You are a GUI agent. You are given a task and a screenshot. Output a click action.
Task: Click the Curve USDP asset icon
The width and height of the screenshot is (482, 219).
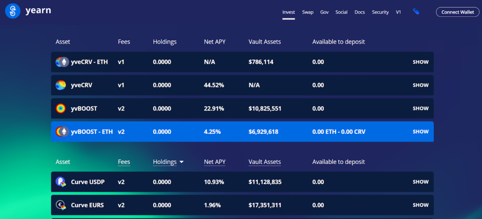(61, 182)
